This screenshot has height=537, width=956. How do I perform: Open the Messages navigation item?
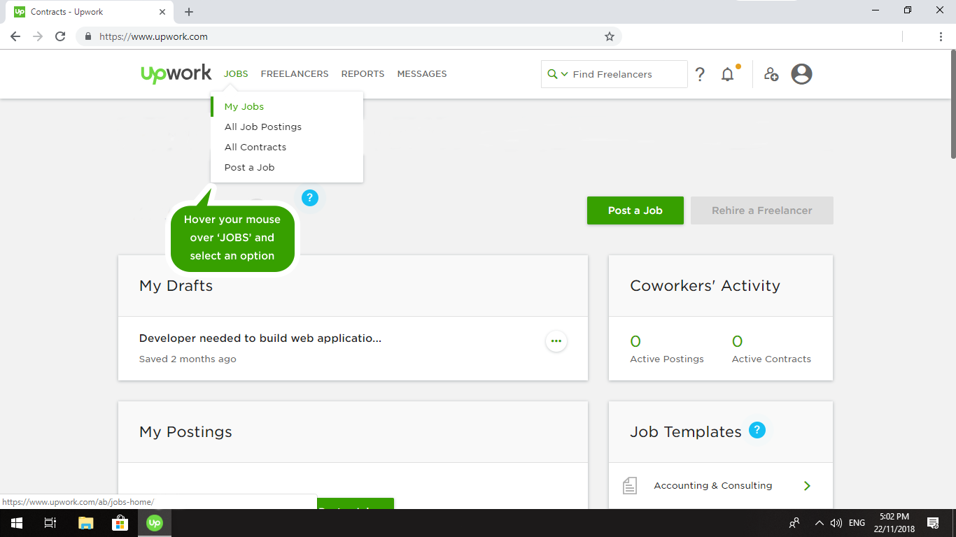point(422,74)
